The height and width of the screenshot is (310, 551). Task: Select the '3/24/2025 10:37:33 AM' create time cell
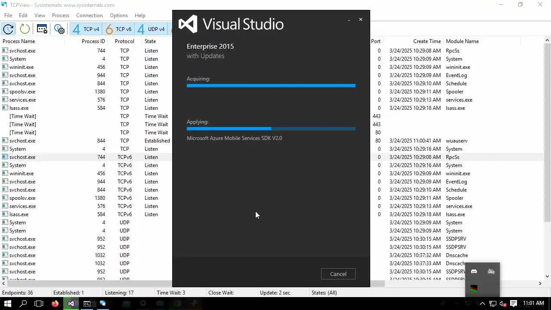(x=415, y=263)
